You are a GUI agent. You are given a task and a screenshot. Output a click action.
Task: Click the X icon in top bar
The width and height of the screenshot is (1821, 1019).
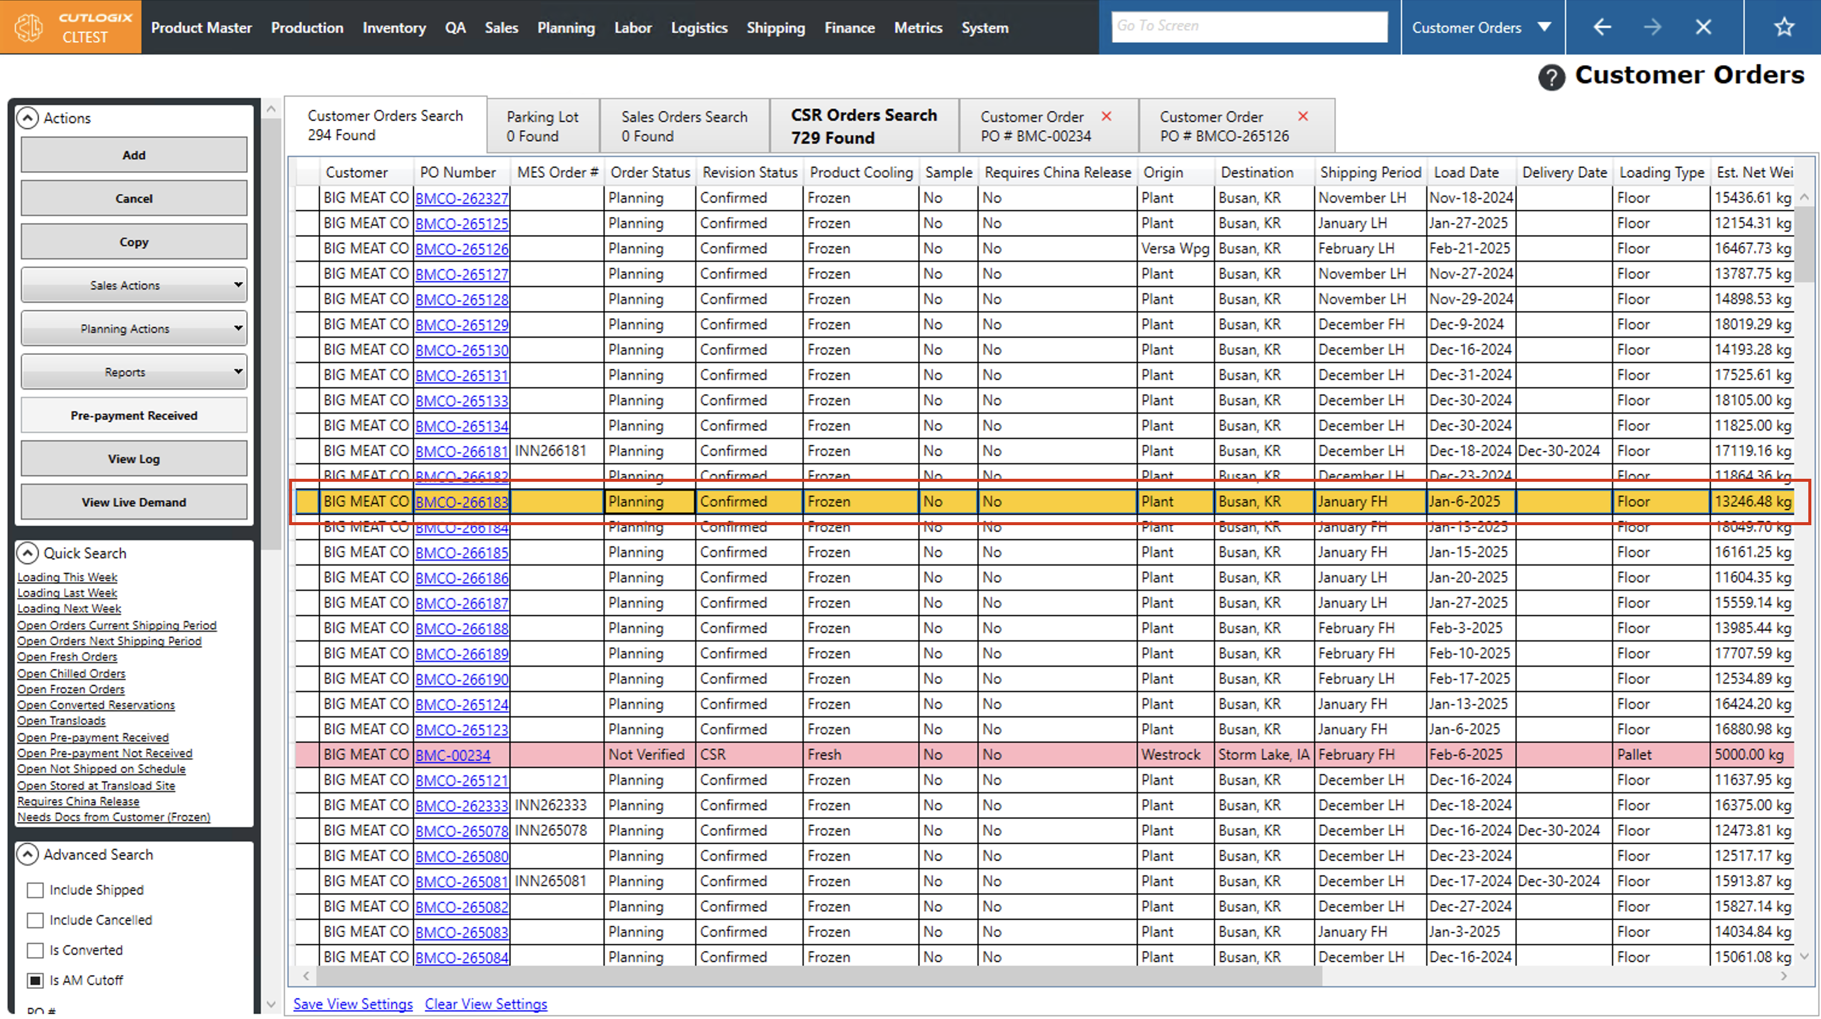[1703, 28]
